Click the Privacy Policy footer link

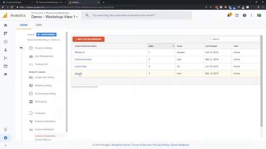coord(161,145)
